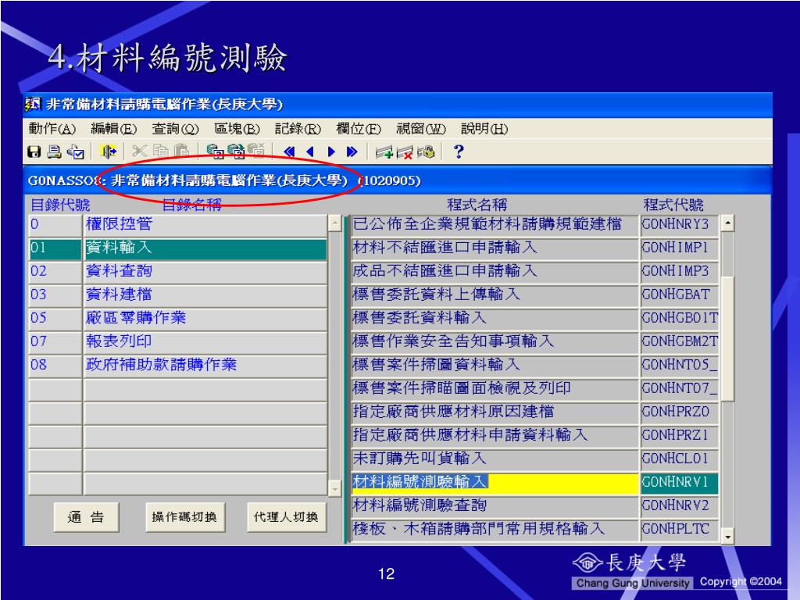
Task: Select program 指定廠商供應材料原因建檔
Action: (x=495, y=412)
